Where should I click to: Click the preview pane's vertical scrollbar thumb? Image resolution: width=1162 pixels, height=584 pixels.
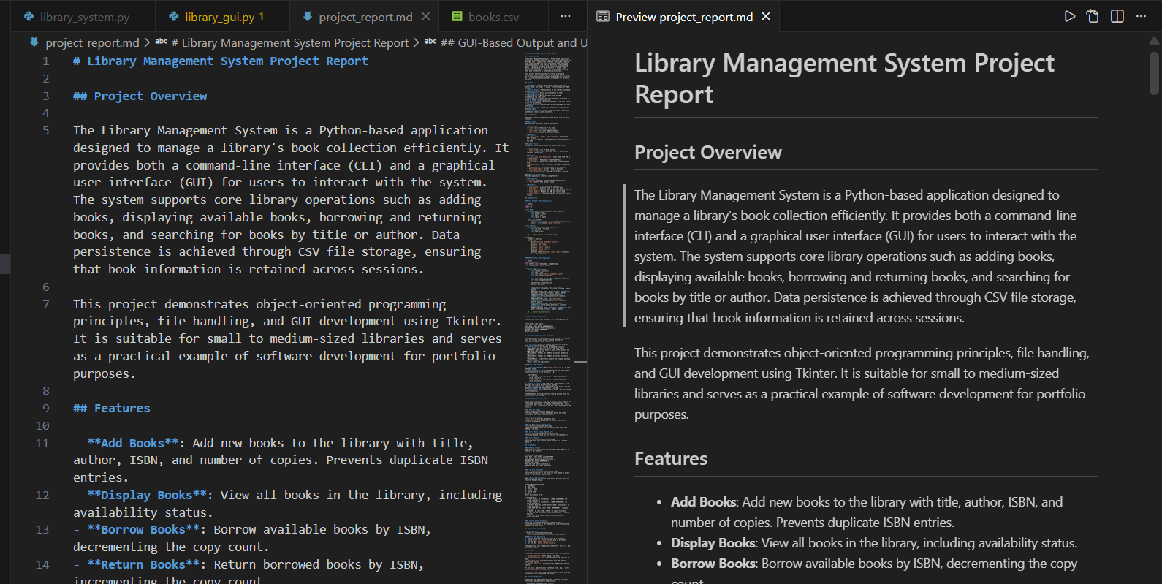(x=1154, y=73)
